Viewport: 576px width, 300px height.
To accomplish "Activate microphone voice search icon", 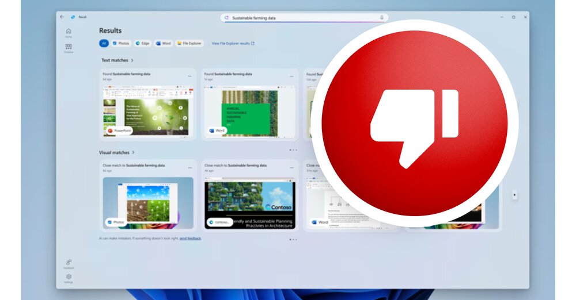I will pos(382,18).
